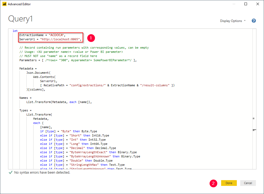Click the red number 2 annotation marker

pyautogui.click(x=213, y=183)
